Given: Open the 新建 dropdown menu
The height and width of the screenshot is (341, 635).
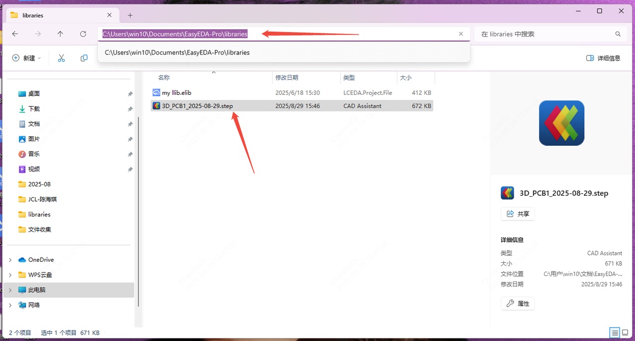Looking at the screenshot, I should pos(27,58).
